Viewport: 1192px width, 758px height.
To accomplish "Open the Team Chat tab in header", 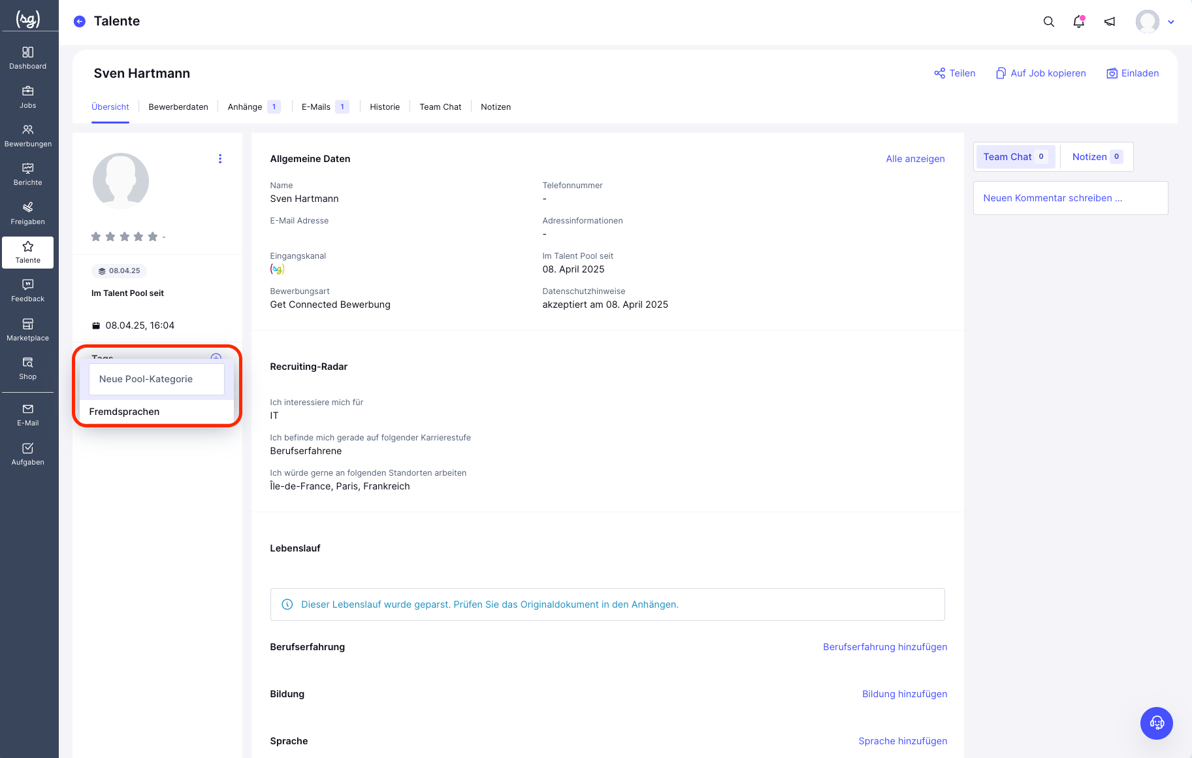I will coord(440,107).
